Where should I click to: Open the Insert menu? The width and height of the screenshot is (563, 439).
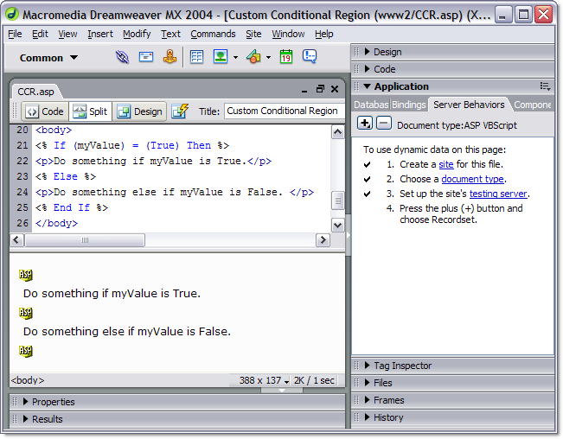click(x=100, y=34)
